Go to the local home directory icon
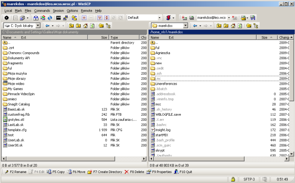The image size is (295, 183). (x=85, y=25)
